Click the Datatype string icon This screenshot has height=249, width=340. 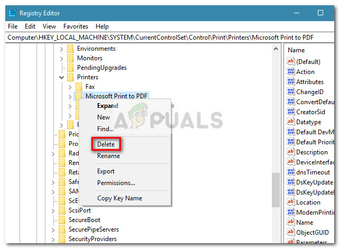point(291,122)
